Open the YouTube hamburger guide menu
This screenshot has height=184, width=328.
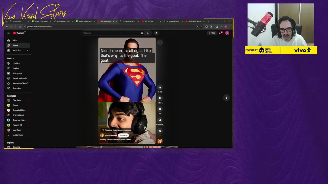[x=8, y=33]
